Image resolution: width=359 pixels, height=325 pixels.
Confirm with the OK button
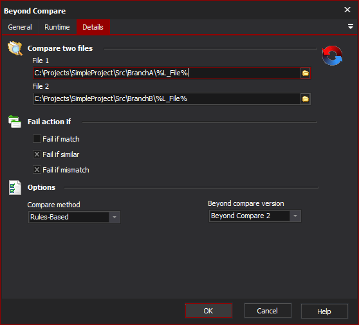pos(208,311)
